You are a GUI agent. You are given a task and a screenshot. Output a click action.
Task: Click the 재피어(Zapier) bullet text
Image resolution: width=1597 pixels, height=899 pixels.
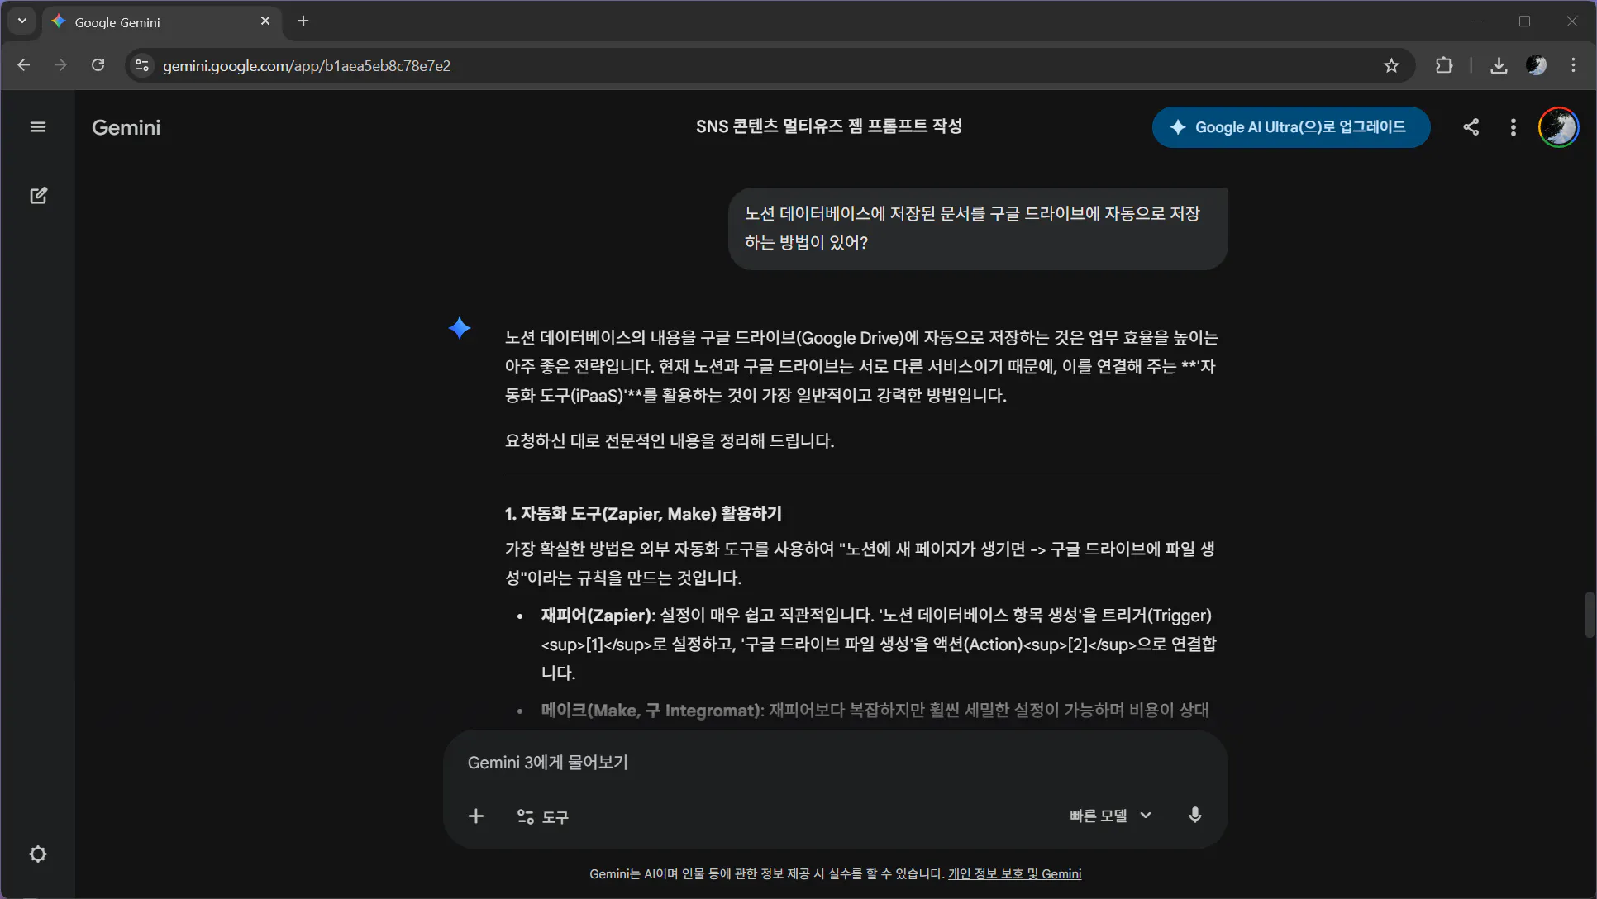click(878, 644)
